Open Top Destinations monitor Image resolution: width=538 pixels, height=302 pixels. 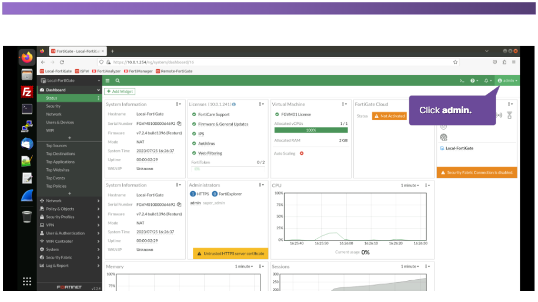[x=61, y=154]
